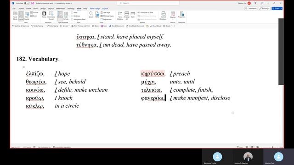Click the word κηρύσσω in the table
Image resolution: width=294 pixels, height=165 pixels.
(153, 74)
